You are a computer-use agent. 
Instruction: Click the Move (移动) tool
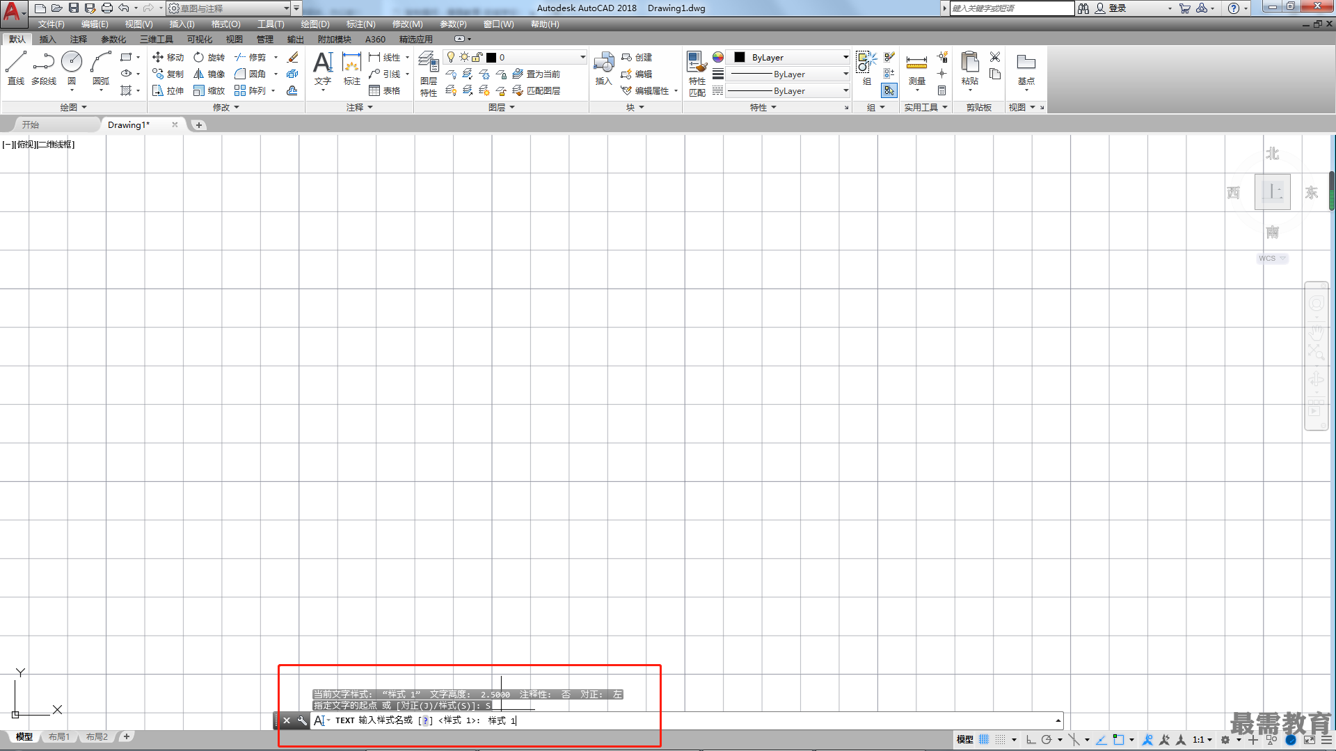(168, 57)
